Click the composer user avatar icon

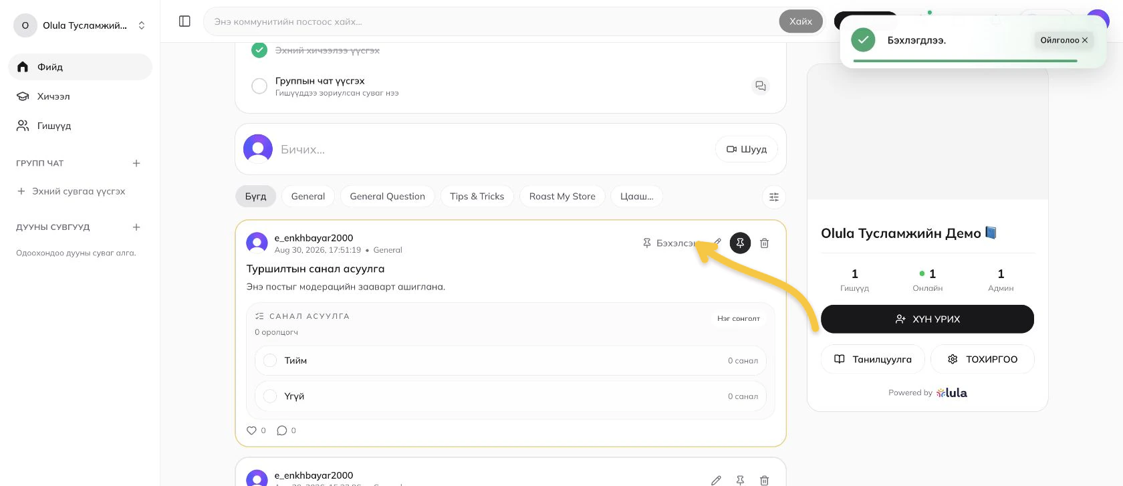[x=258, y=149]
